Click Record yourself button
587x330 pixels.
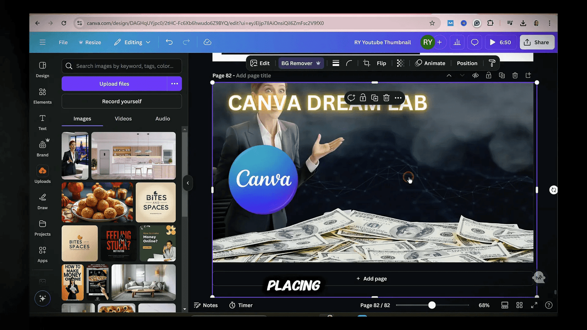(x=122, y=101)
